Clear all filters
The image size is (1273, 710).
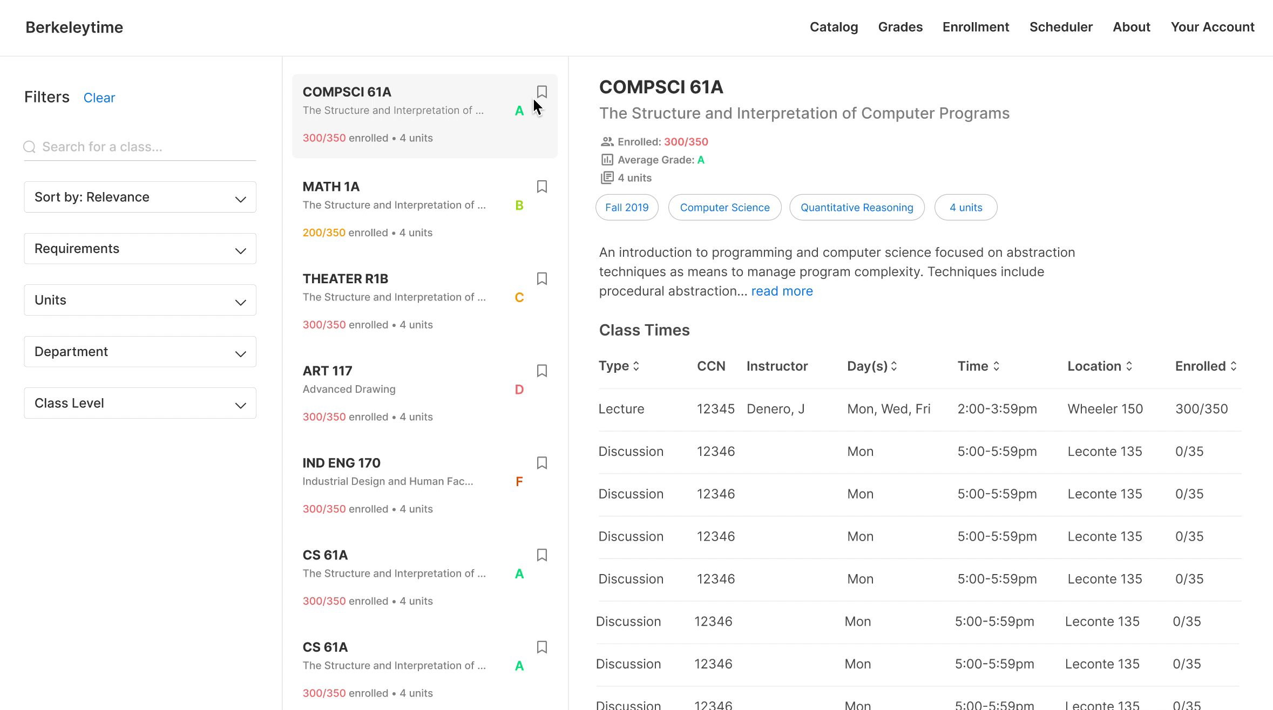(99, 98)
